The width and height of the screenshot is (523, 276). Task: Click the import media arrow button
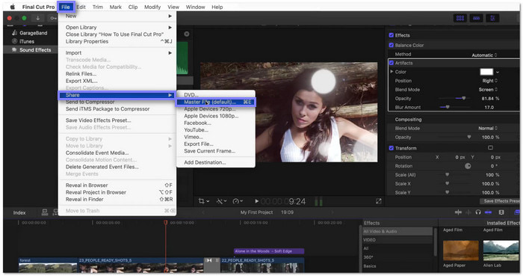coord(37,18)
